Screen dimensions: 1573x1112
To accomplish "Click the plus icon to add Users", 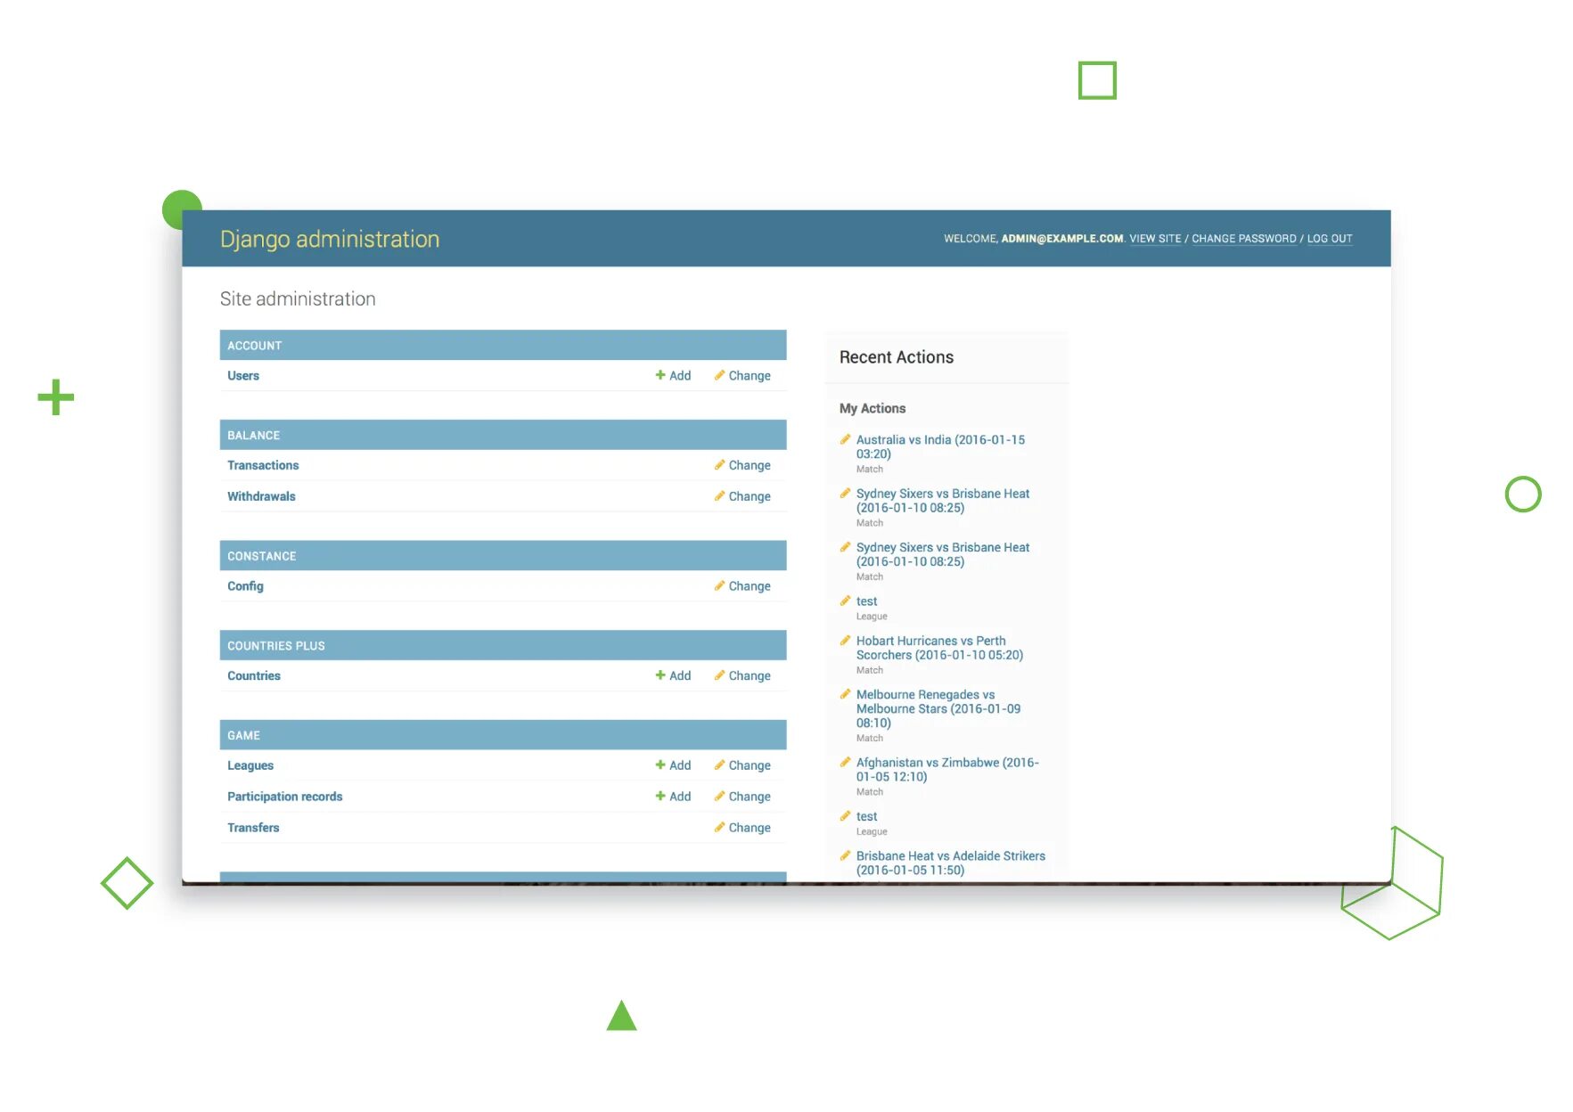I will (660, 375).
